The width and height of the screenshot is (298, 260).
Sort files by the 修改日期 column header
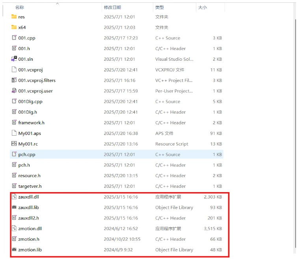click(112, 7)
